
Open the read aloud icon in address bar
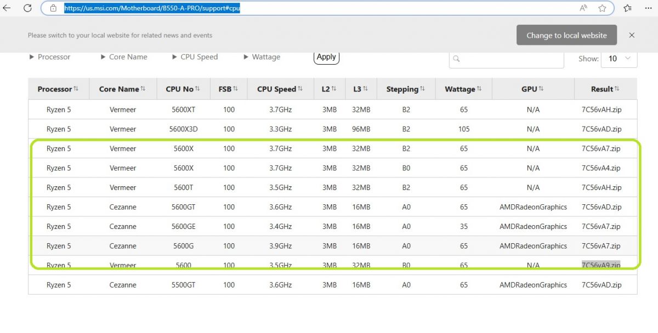click(583, 8)
